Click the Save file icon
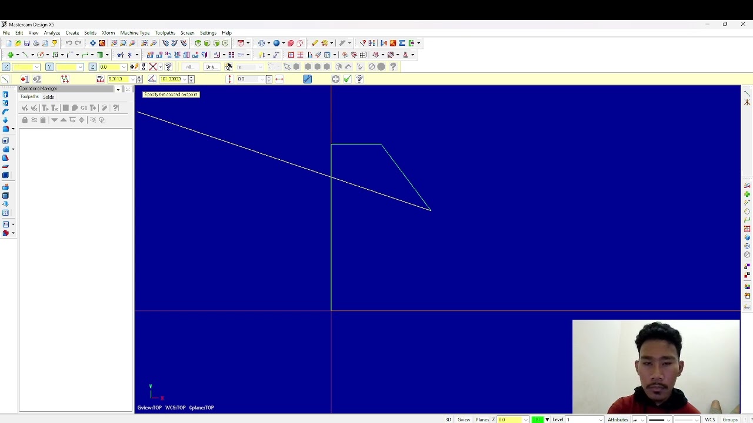Image resolution: width=753 pixels, height=423 pixels. click(x=26, y=43)
